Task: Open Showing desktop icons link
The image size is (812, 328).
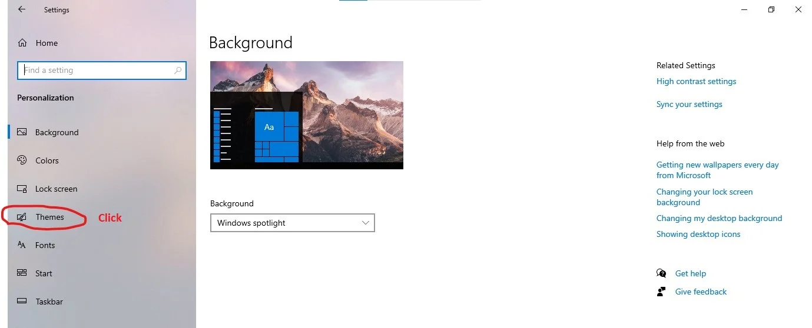Action: click(x=698, y=234)
